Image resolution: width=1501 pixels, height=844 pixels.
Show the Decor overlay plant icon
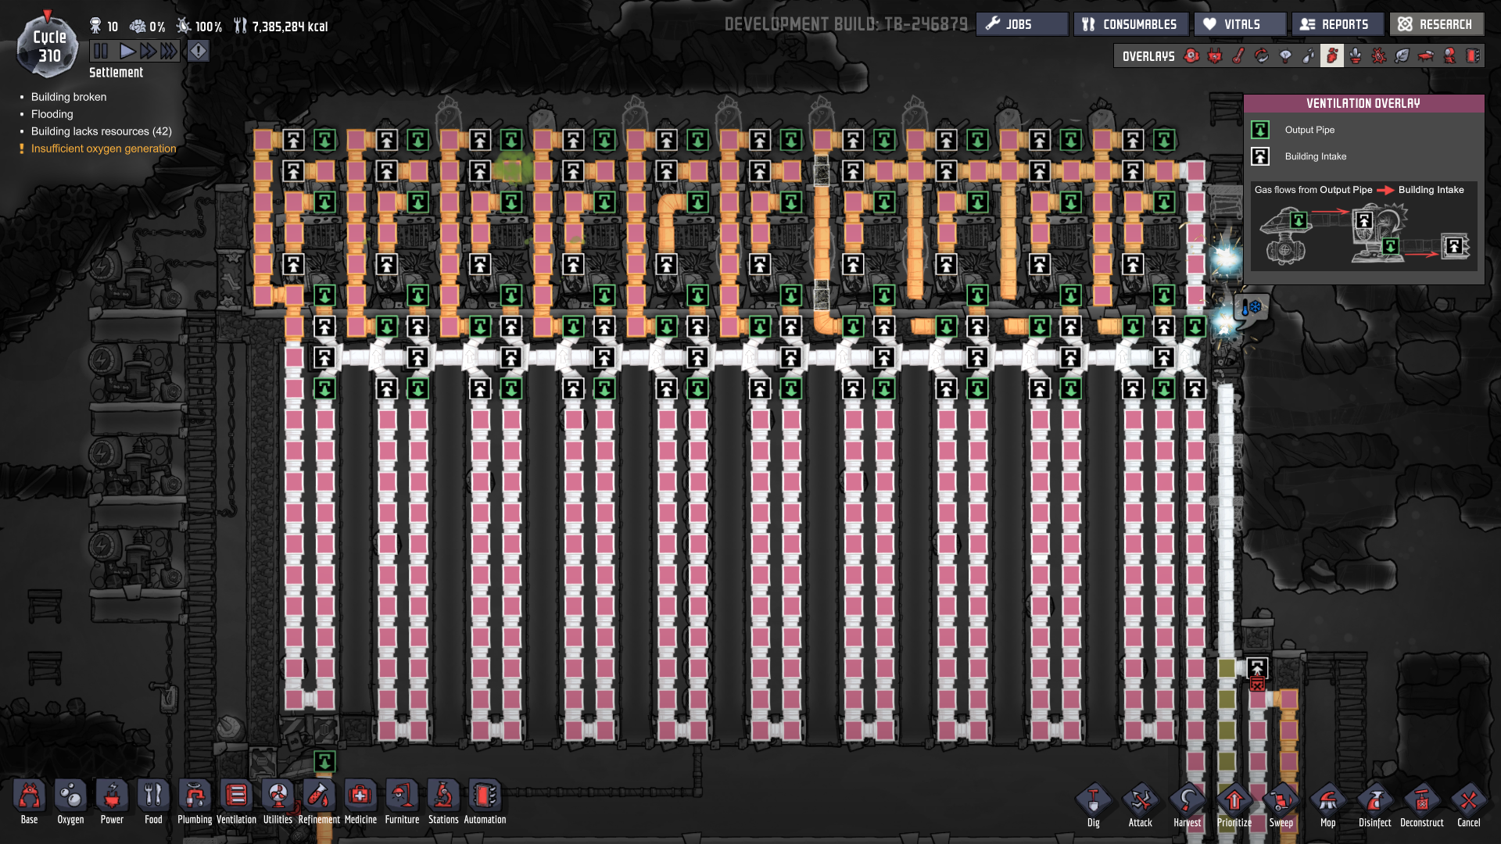point(1356,55)
